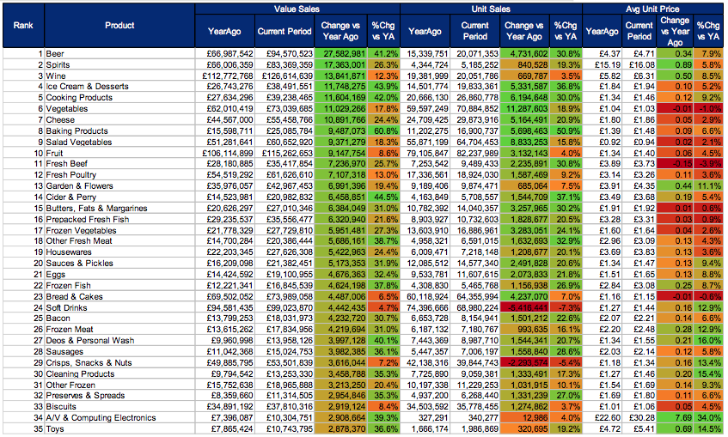Click Baking Products 60.8% value change

pyautogui.click(x=384, y=130)
